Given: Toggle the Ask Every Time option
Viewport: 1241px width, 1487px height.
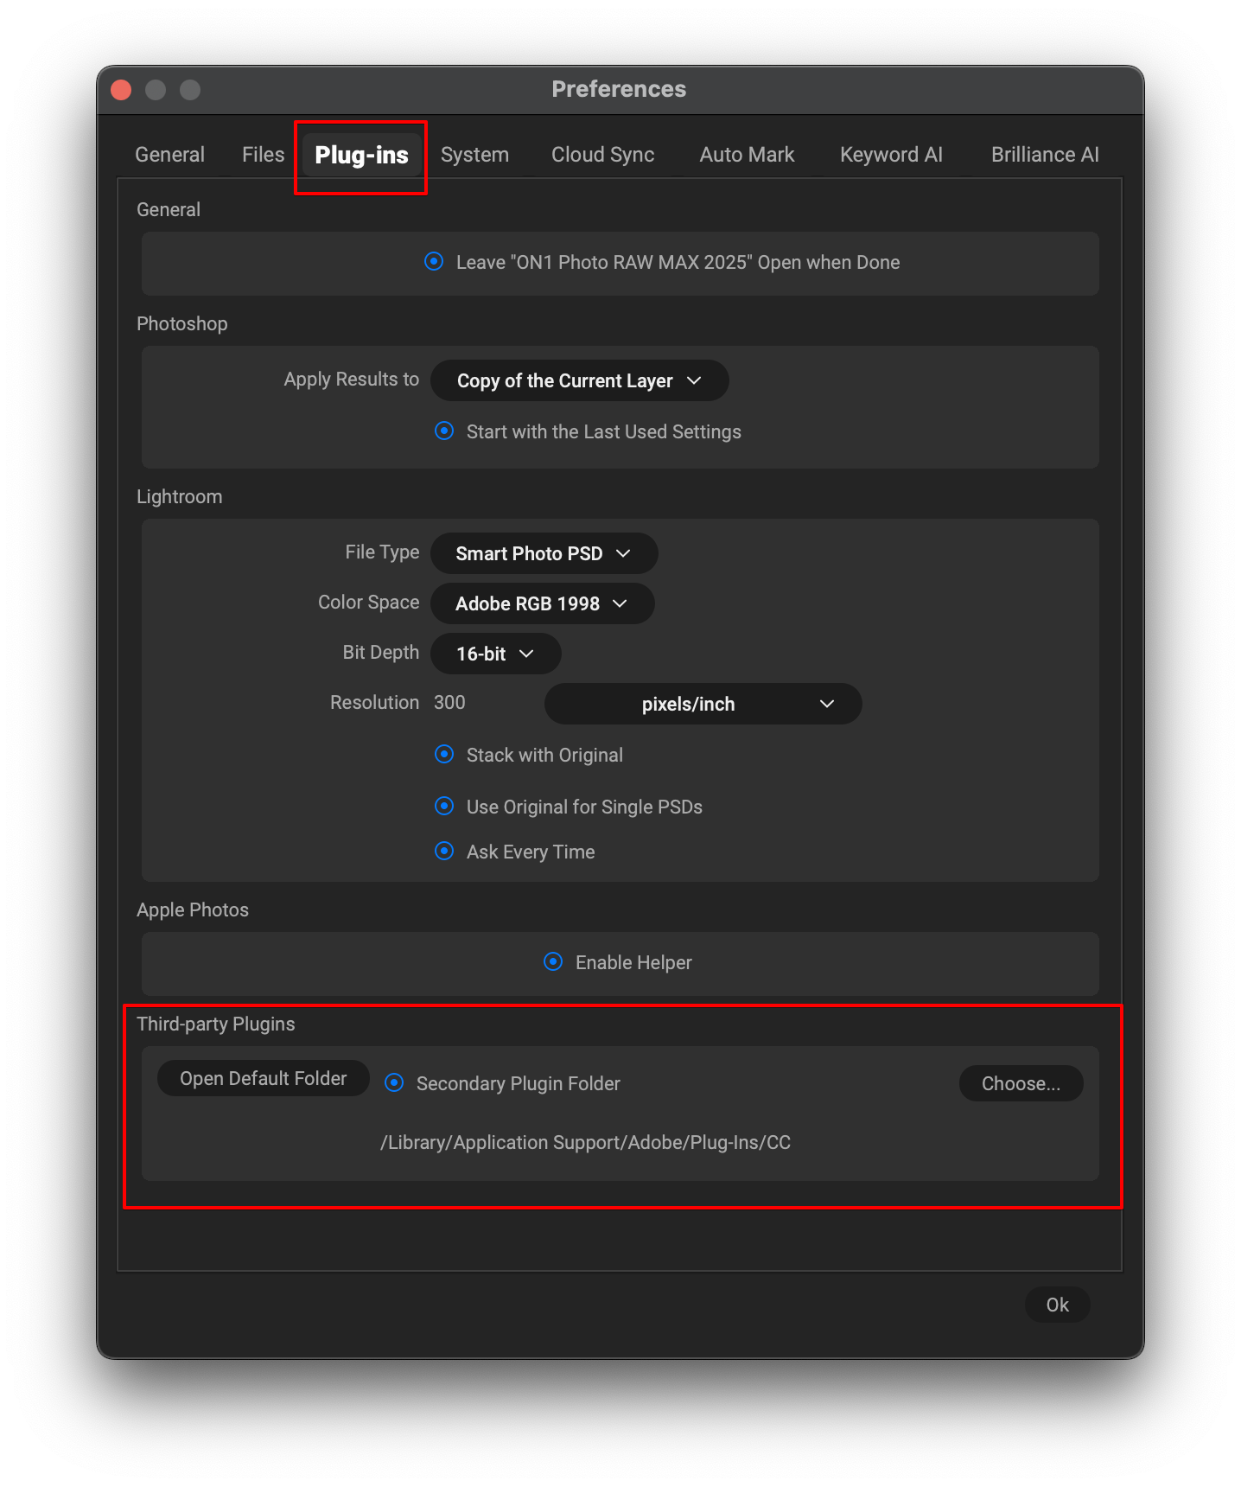Looking at the screenshot, I should point(444,852).
